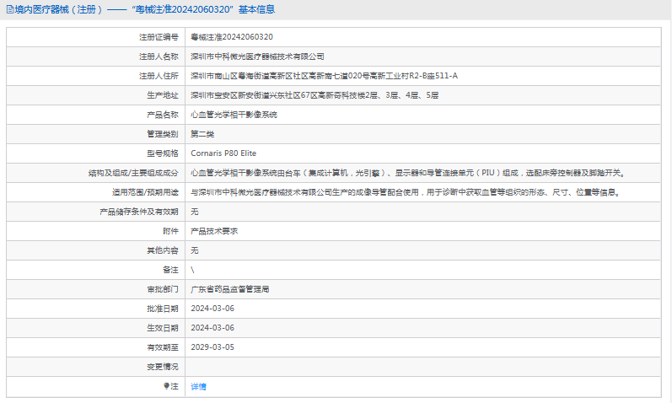Click the 管理类别 label
The image size is (672, 403).
pos(163,134)
